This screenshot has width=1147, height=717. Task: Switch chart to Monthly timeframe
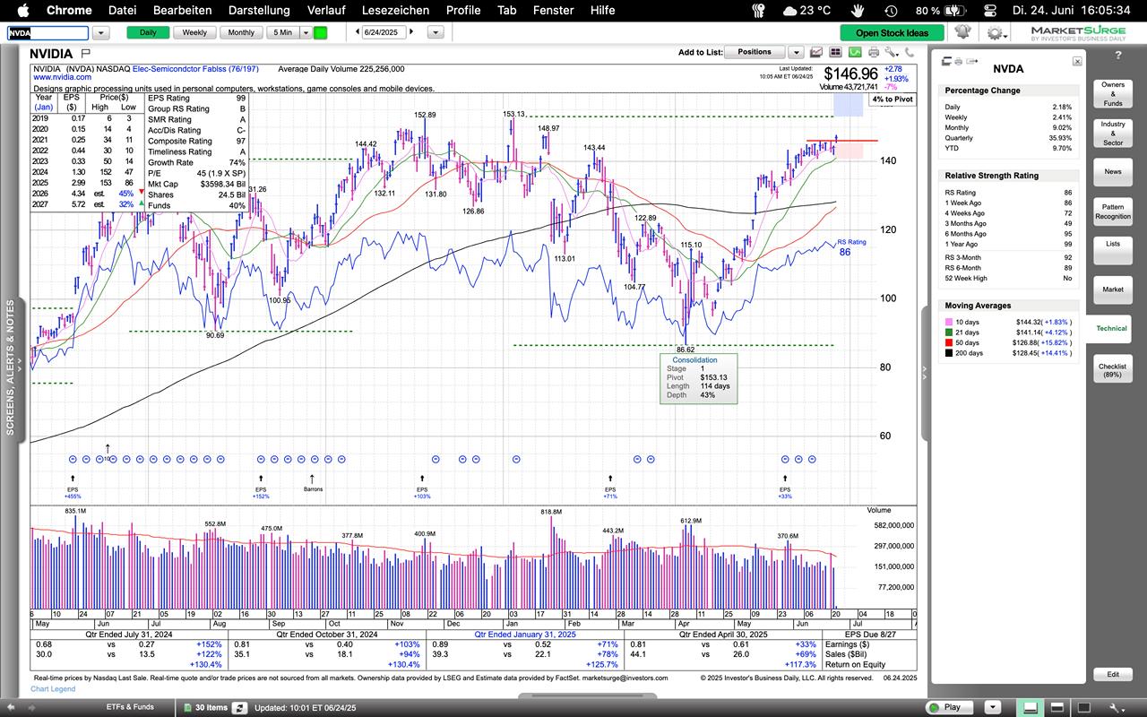[240, 32]
